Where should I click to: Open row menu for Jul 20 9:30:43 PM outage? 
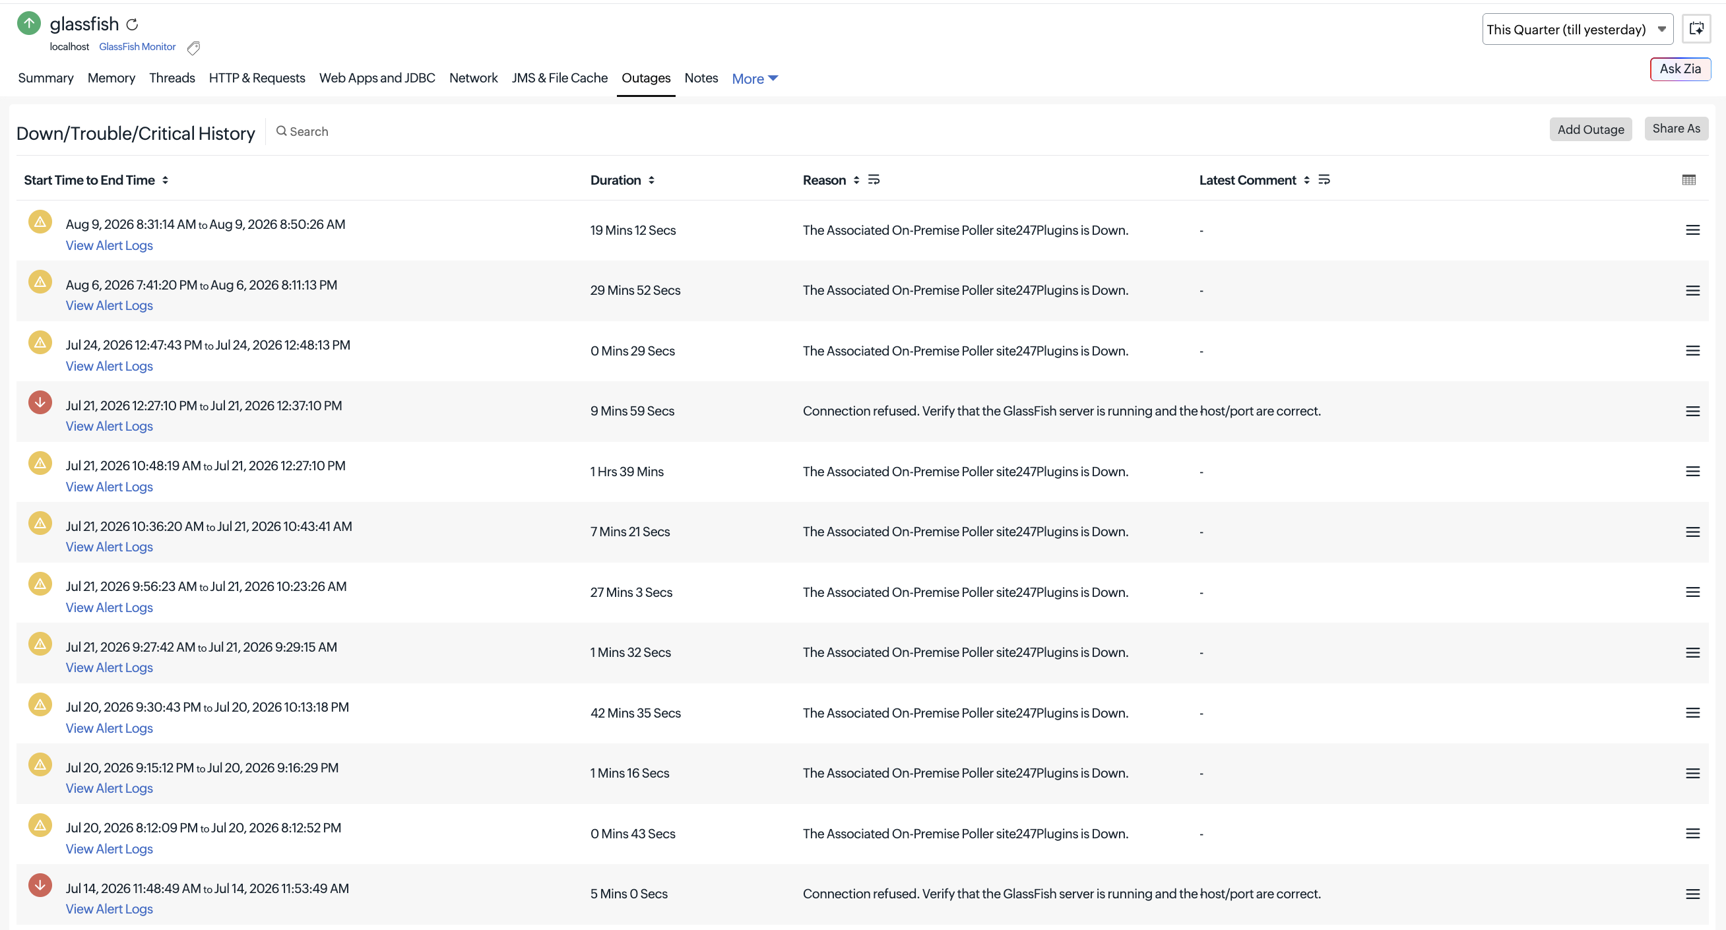click(x=1692, y=713)
